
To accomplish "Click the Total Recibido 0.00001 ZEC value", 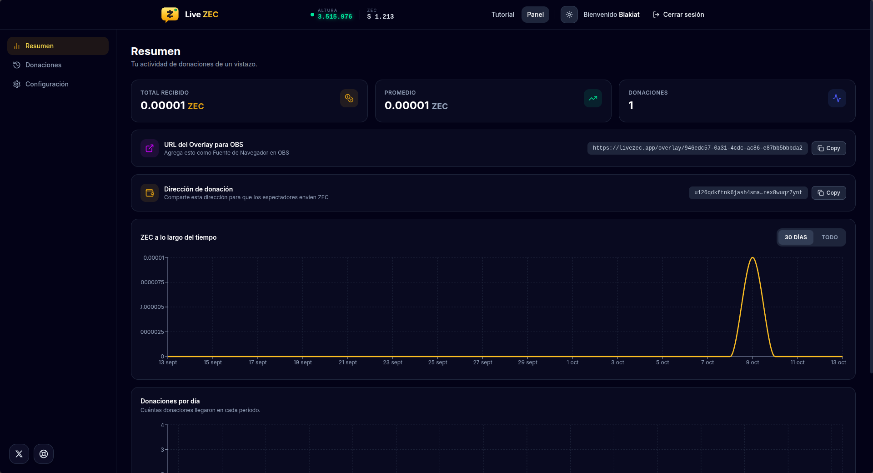I will point(172,106).
